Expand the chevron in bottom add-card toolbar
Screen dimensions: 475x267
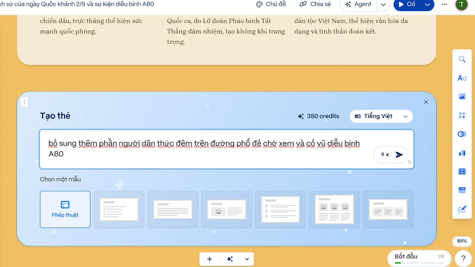(247, 259)
